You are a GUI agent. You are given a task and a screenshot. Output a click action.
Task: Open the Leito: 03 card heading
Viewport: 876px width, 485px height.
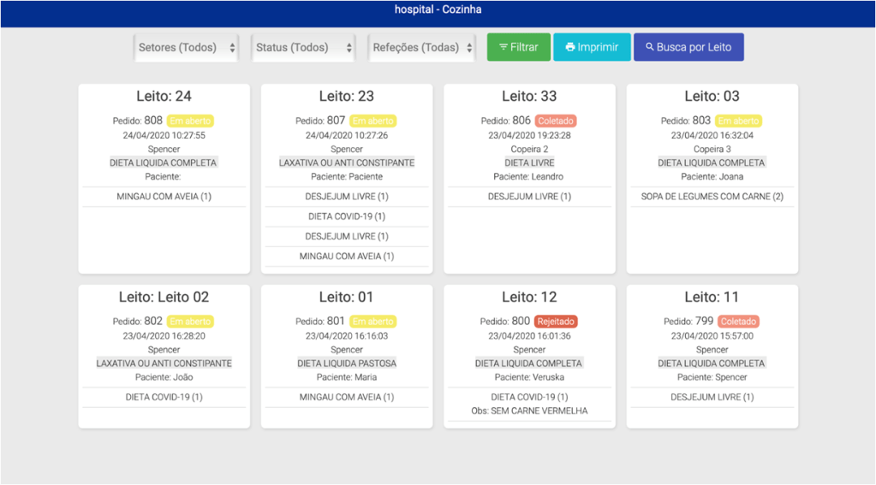point(712,97)
